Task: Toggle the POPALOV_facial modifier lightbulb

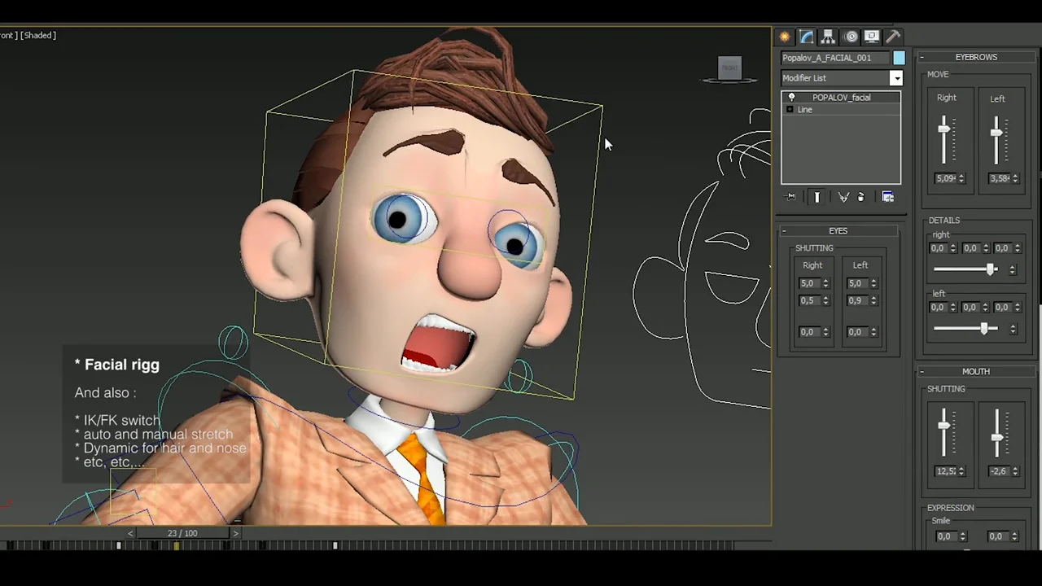Action: (791, 98)
